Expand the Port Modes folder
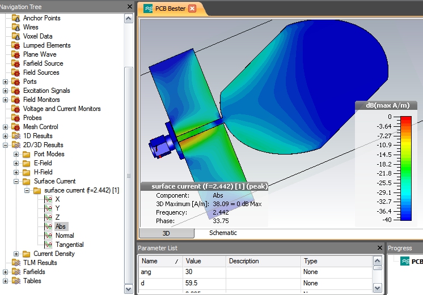The image size is (423, 295). tap(16, 154)
